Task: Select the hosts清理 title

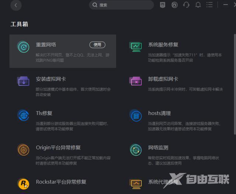Action: (x=159, y=113)
